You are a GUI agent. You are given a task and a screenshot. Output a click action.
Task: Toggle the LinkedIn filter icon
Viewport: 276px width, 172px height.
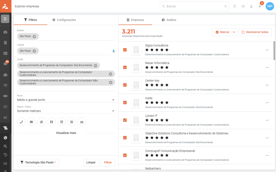click(x=62, y=122)
